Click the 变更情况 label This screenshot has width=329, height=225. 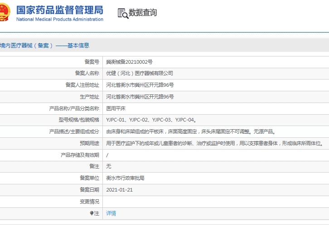[x=89, y=202]
